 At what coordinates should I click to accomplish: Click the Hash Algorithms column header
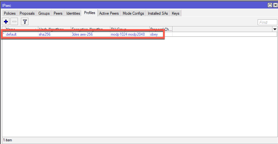[x=54, y=29]
